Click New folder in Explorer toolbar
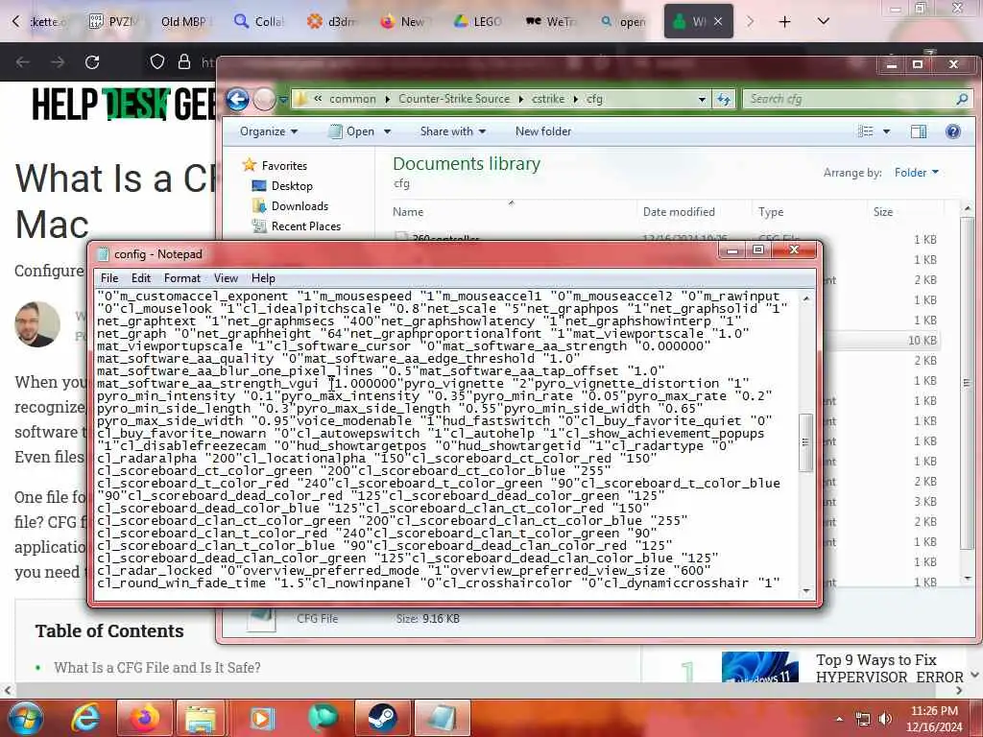The image size is (983, 737). pyautogui.click(x=543, y=131)
